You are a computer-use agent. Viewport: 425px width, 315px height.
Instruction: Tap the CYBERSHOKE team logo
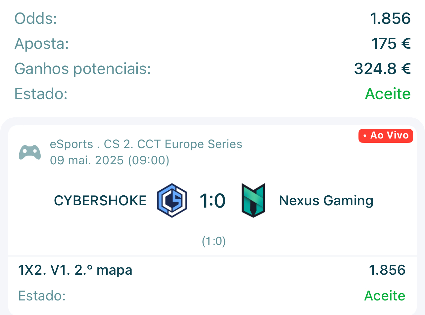(172, 200)
